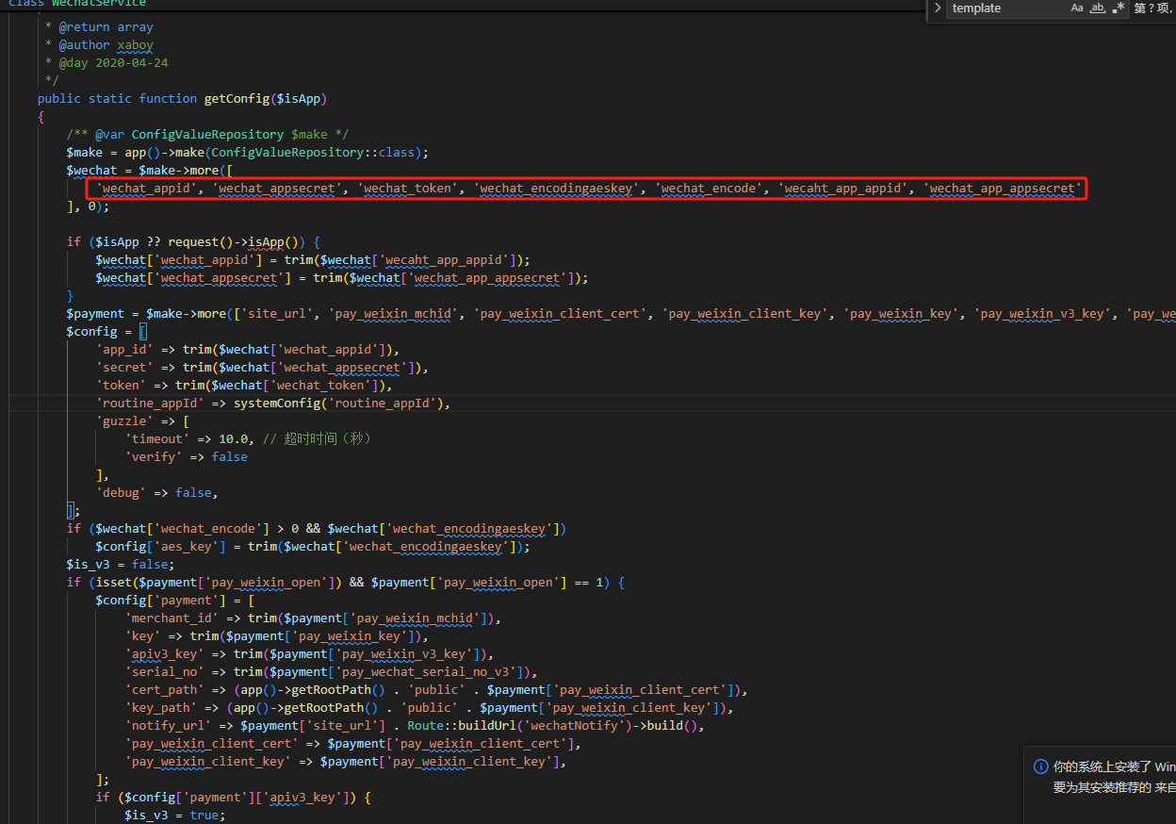Click the "$is_v3 = true;" line
This screenshot has width=1176, height=824.
(x=175, y=816)
